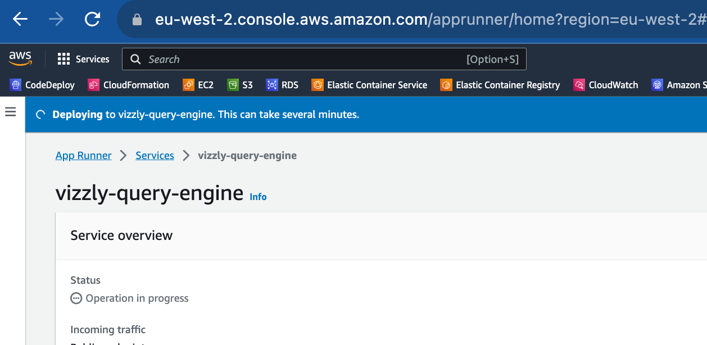This screenshot has height=345, width=707.
Task: Go to Services breadcrumb link
Action: [155, 156]
